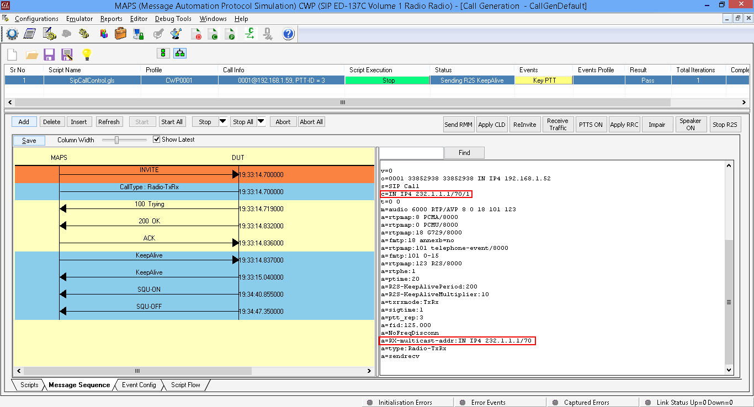Image resolution: width=754 pixels, height=407 pixels.
Task: Create a new file with blank page icon
Action: tap(12, 55)
